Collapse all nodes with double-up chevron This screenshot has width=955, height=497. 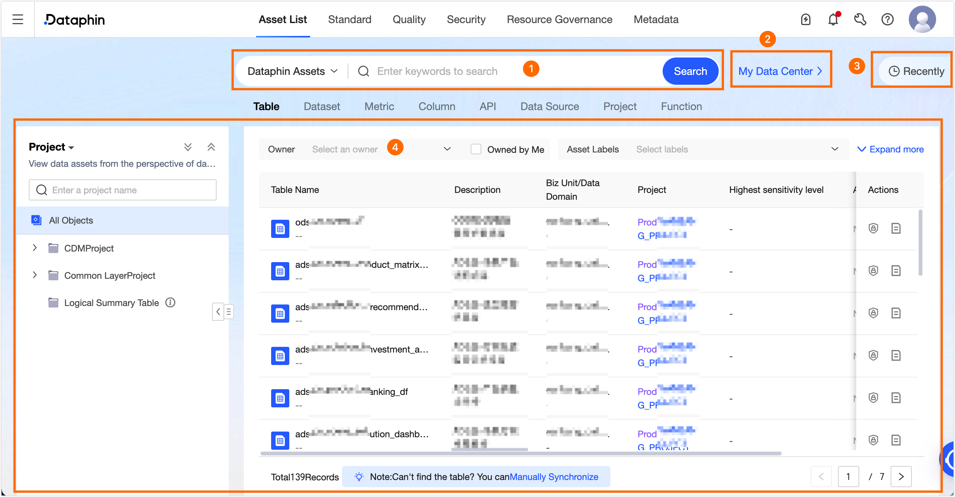[211, 147]
